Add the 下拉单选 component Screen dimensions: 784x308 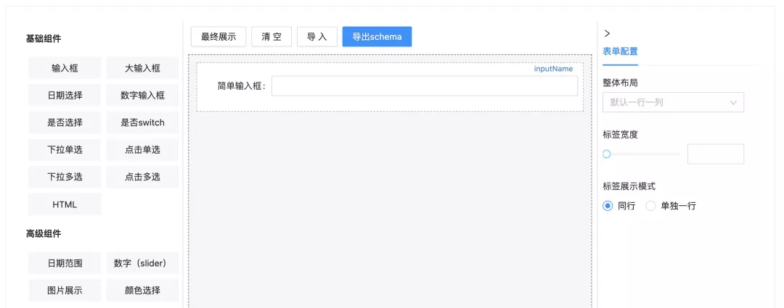pos(65,150)
